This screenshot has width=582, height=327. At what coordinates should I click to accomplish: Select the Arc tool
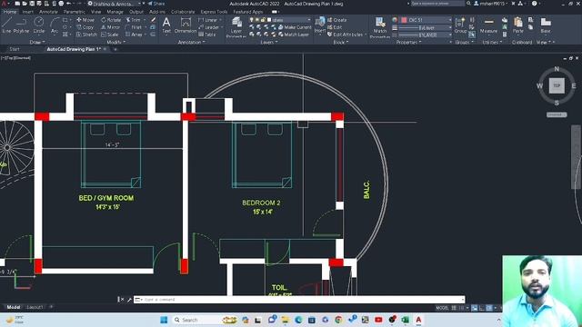(x=55, y=25)
